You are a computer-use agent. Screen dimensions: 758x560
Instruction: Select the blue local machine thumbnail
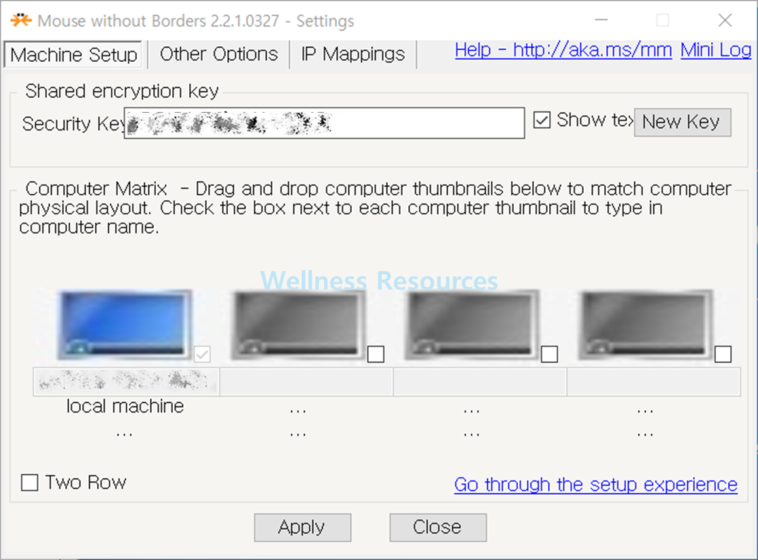point(125,324)
